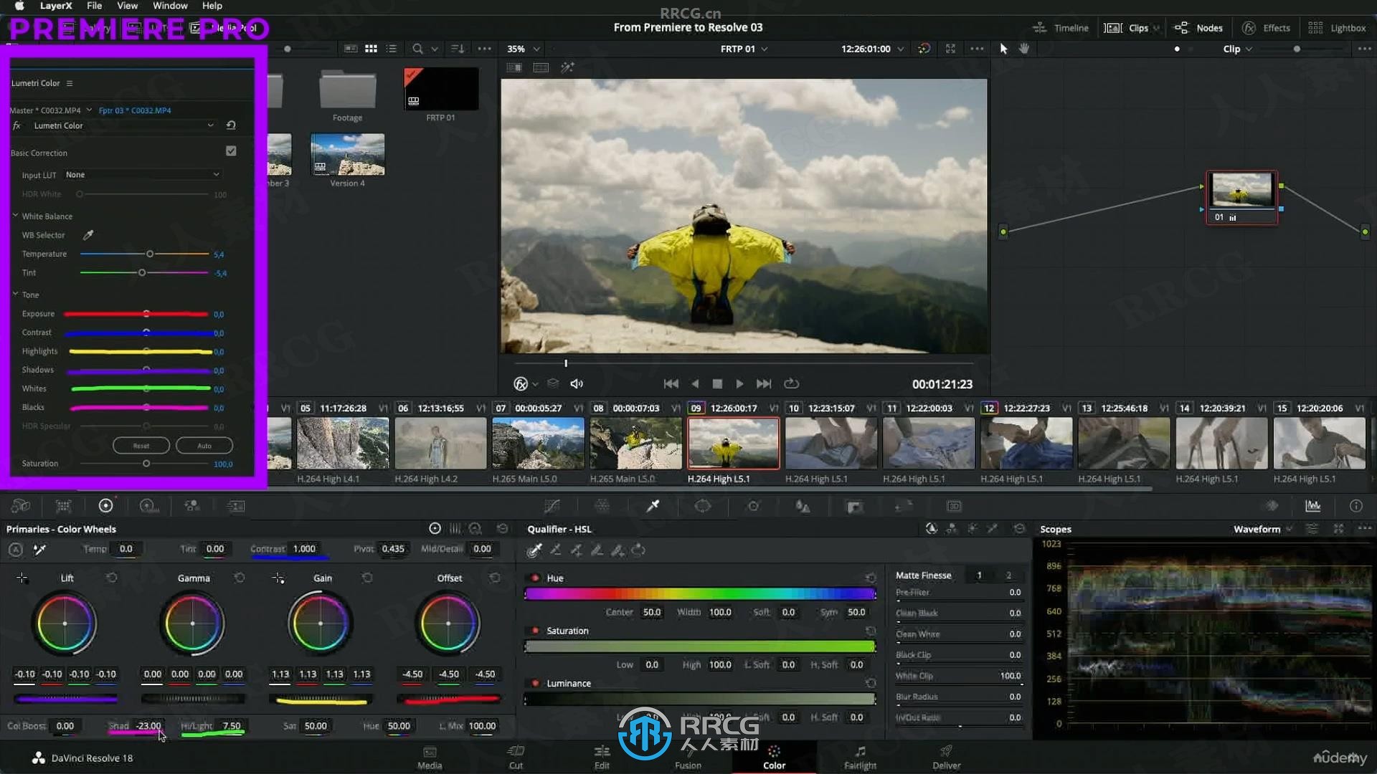This screenshot has width=1377, height=774.
Task: Jump to the first frame
Action: click(671, 384)
